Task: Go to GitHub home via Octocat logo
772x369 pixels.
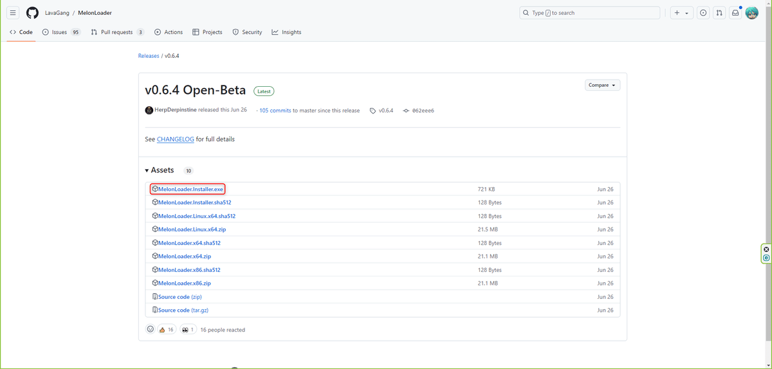Action: 32,13
